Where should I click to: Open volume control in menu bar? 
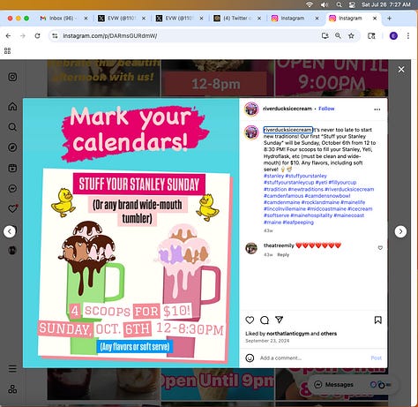pyautogui.click(x=324, y=4)
